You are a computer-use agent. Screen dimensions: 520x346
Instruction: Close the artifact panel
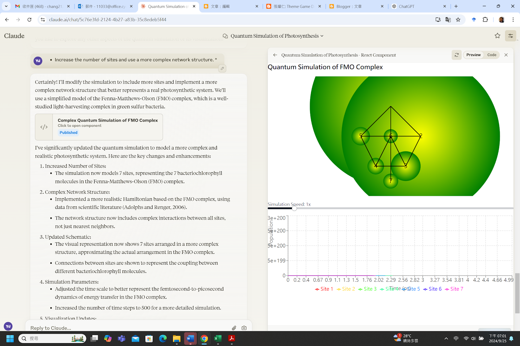tap(506, 55)
